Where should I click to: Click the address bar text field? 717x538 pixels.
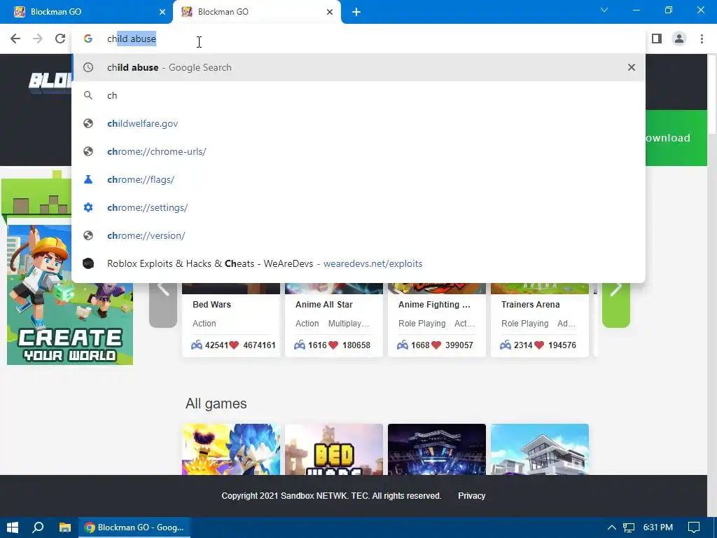(x=358, y=39)
